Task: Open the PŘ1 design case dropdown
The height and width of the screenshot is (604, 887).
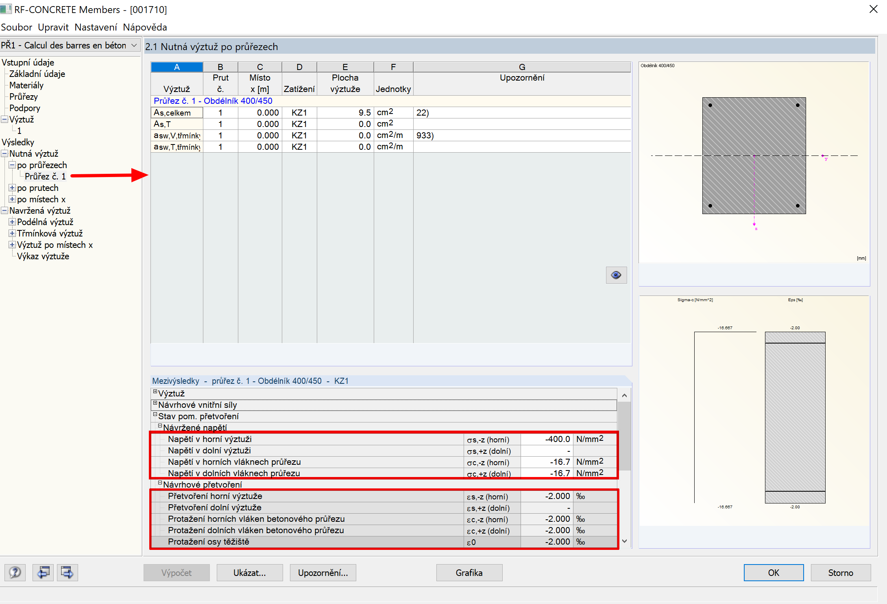Action: (134, 45)
